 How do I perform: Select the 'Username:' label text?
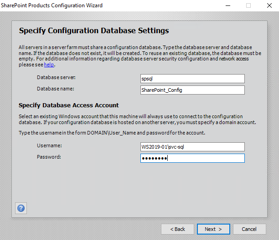pyautogui.click(x=49, y=145)
